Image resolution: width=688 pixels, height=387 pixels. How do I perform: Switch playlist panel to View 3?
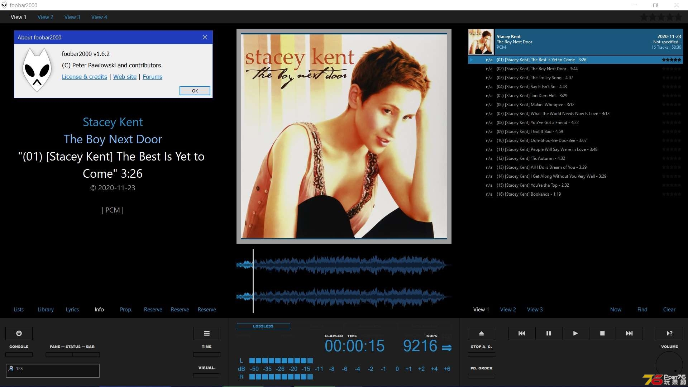pyautogui.click(x=535, y=310)
